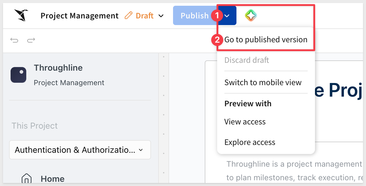Click the This Project label

[x=35, y=126]
